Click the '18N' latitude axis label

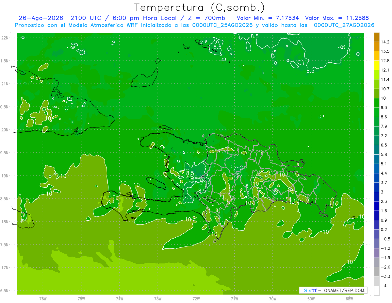tap(6, 222)
